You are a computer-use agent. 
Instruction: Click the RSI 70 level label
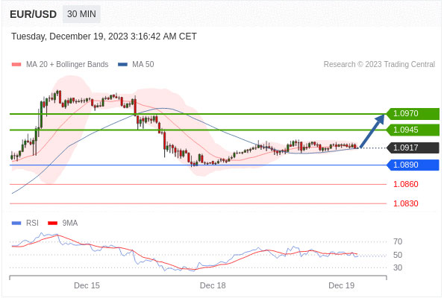pyautogui.click(x=398, y=241)
